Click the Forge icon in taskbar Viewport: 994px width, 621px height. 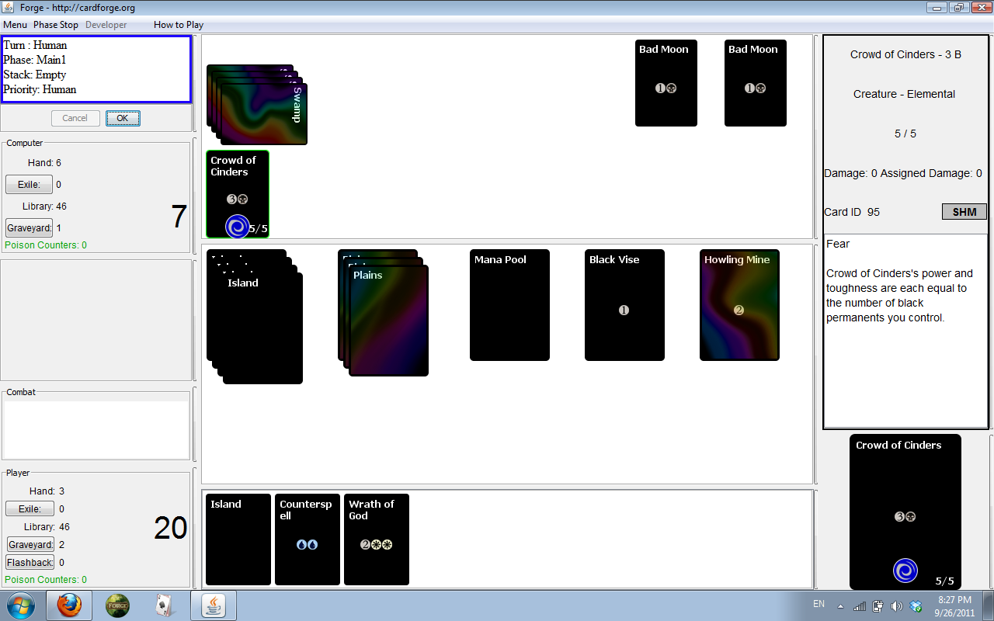[117, 605]
